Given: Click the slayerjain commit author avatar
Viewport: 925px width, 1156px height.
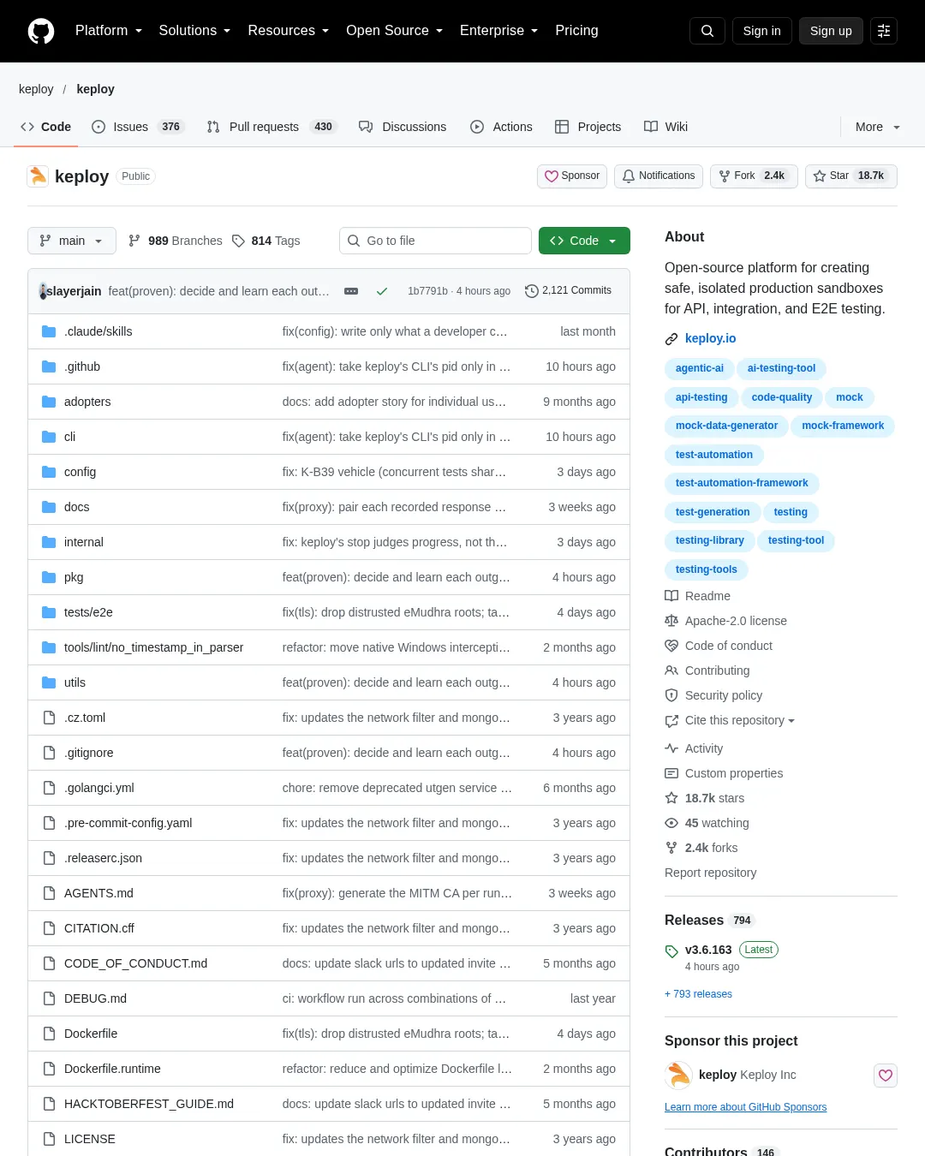Looking at the screenshot, I should 43,291.
